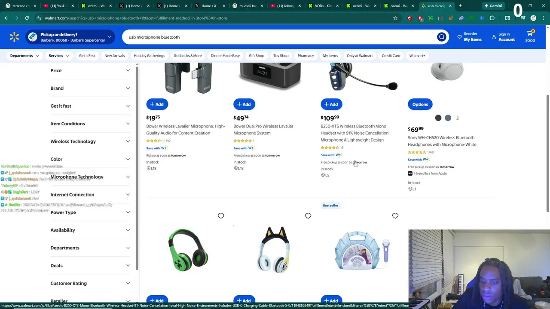Expand the Deals filter
Screen dimensions: 550x309
90,266
